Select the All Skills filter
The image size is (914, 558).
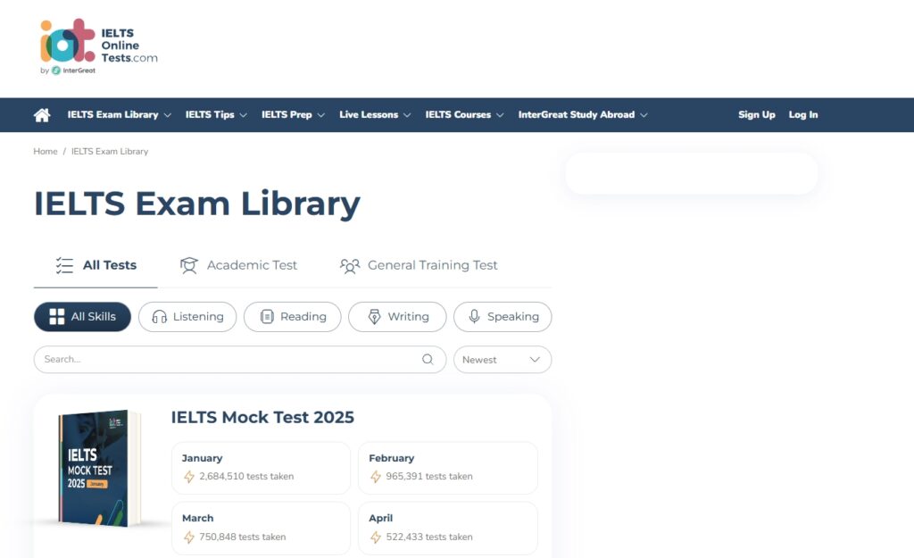pyautogui.click(x=82, y=317)
